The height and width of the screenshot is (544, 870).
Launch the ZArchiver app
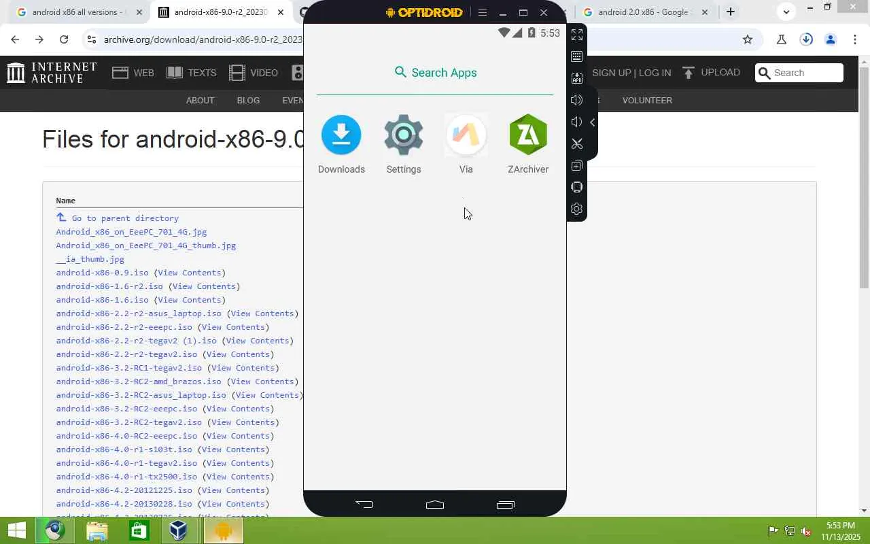pyautogui.click(x=528, y=144)
